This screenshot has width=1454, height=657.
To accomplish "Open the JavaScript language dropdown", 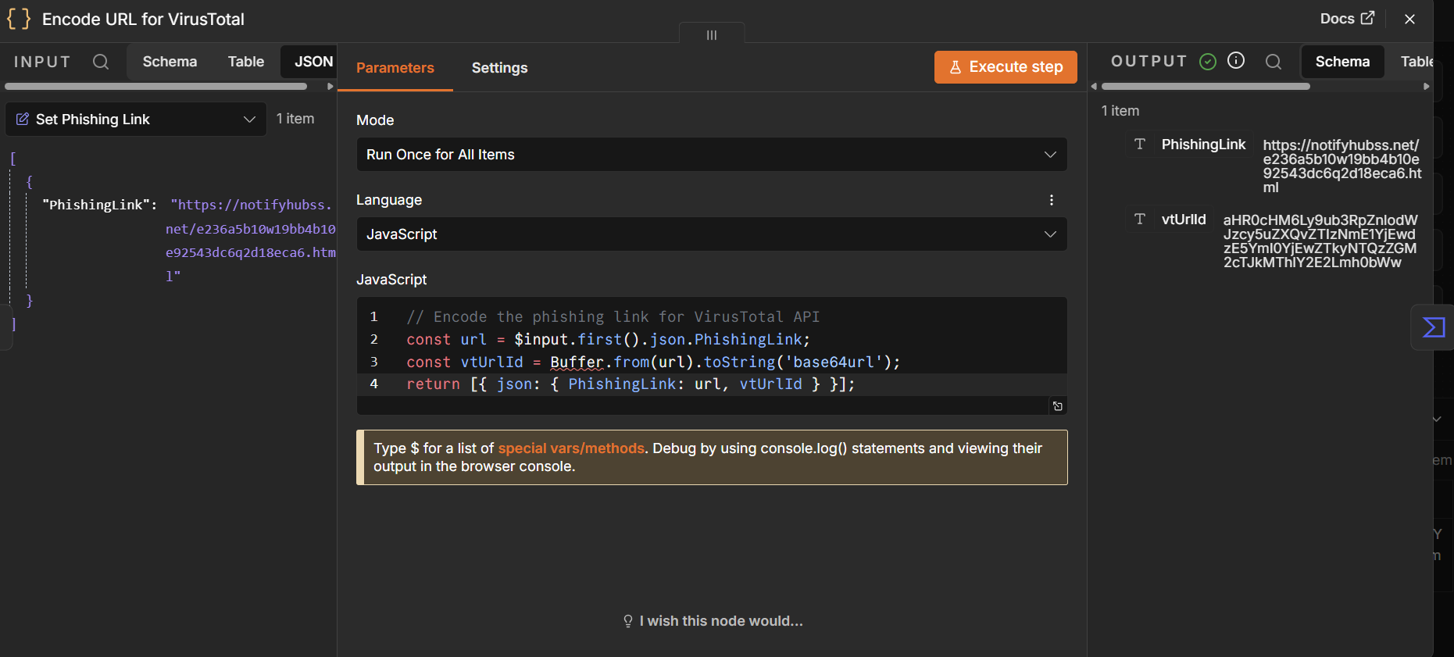I will tap(712, 234).
